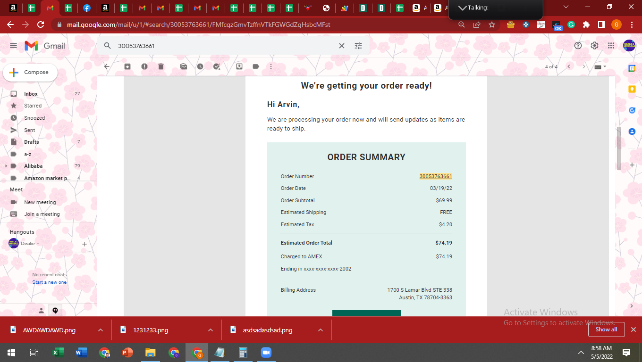Click the Start a new one link
642x362 pixels.
50,282
